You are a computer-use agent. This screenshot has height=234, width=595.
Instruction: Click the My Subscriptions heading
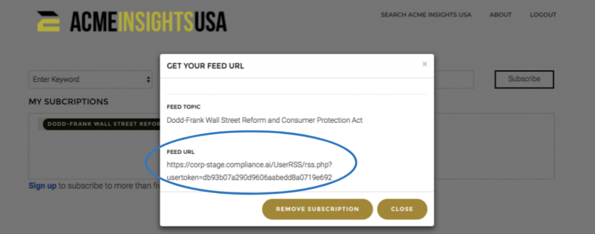click(x=69, y=102)
